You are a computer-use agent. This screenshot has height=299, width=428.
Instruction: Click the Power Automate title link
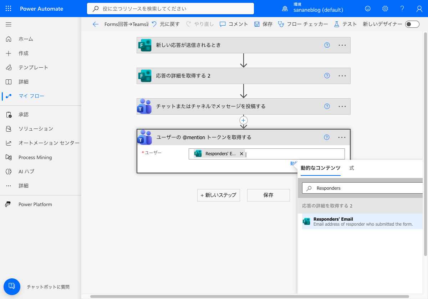[41, 9]
